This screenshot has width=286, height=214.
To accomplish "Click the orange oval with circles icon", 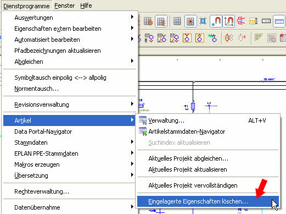I will [x=229, y=38].
